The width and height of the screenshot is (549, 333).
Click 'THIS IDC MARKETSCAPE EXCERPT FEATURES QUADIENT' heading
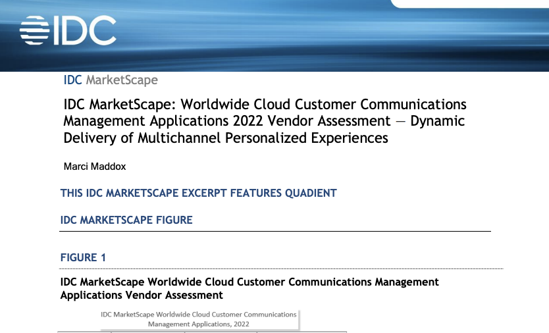click(x=199, y=193)
